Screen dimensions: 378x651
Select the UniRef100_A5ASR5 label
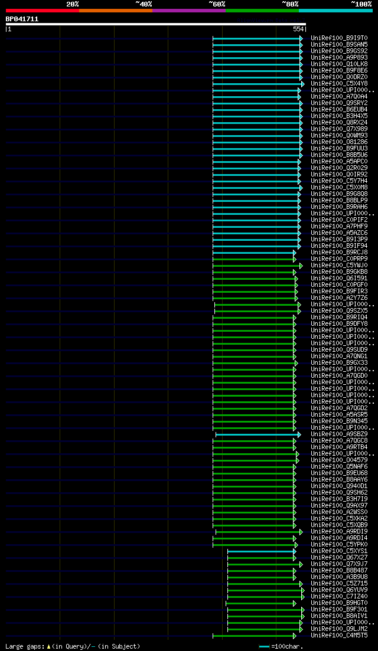339,414
